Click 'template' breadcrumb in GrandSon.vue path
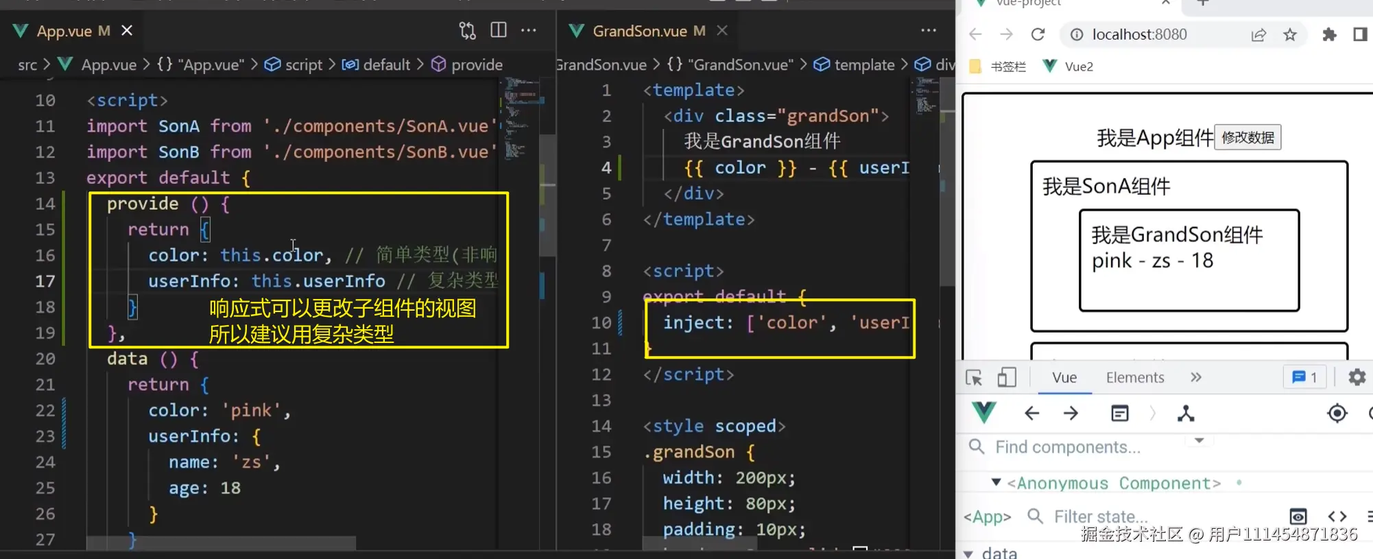 tap(855, 65)
